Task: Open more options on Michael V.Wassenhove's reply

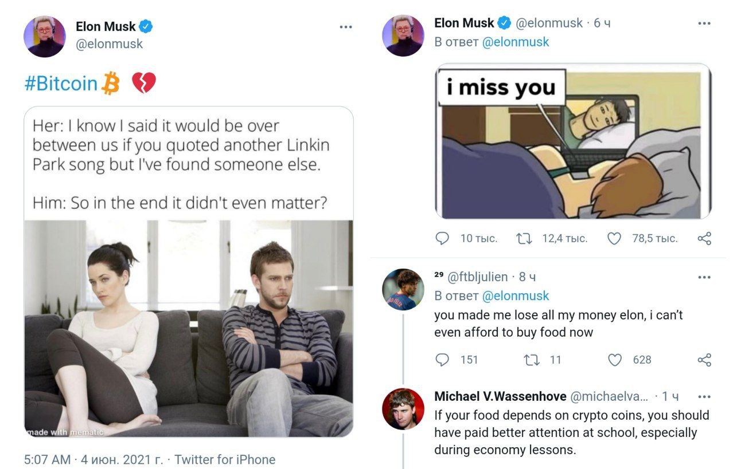Action: [x=704, y=396]
